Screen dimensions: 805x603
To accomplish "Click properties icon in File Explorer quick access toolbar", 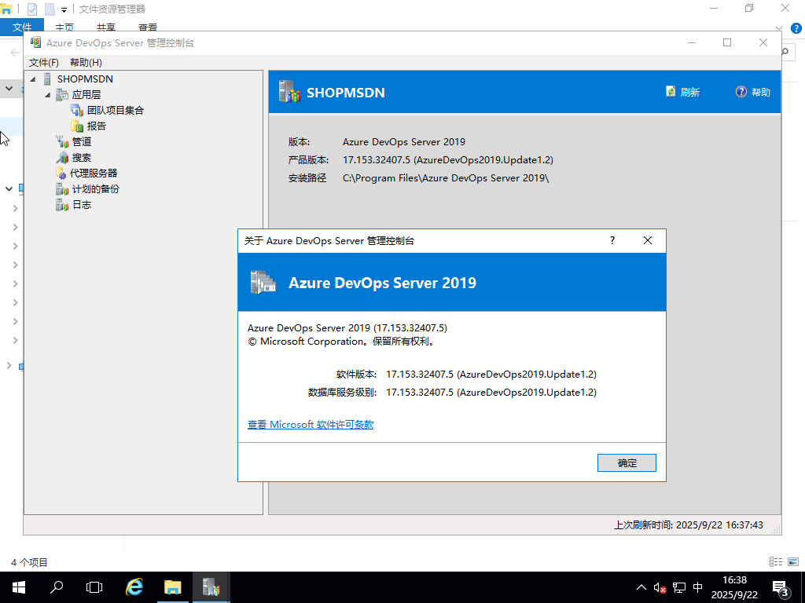I will 31,9.
